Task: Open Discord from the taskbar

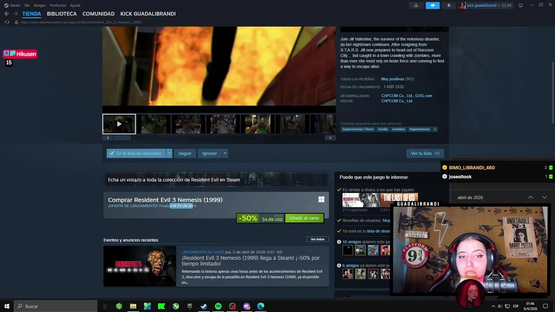Action: click(x=247, y=306)
